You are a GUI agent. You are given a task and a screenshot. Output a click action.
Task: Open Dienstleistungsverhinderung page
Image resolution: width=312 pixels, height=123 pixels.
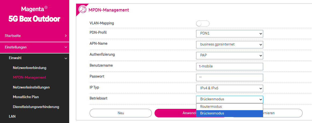tap(36, 107)
